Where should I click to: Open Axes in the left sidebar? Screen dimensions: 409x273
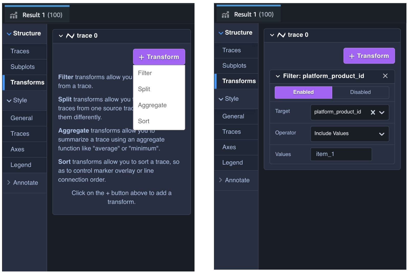[24, 149]
